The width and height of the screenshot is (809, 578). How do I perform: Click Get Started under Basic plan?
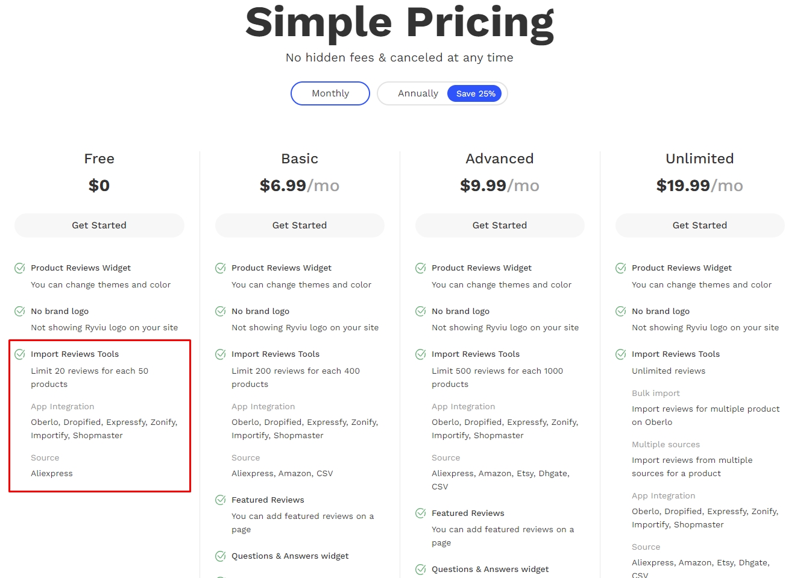pyautogui.click(x=300, y=225)
